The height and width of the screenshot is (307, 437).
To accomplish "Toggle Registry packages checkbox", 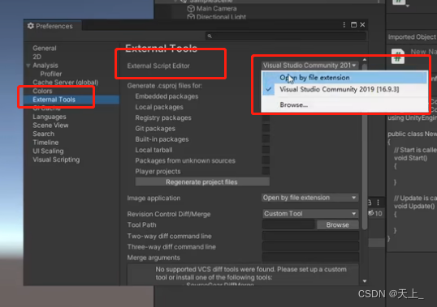I will tap(266, 117).
